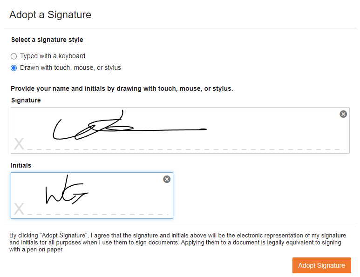Click the 'Initials' field label
This screenshot has height=277, width=360.
21,165
